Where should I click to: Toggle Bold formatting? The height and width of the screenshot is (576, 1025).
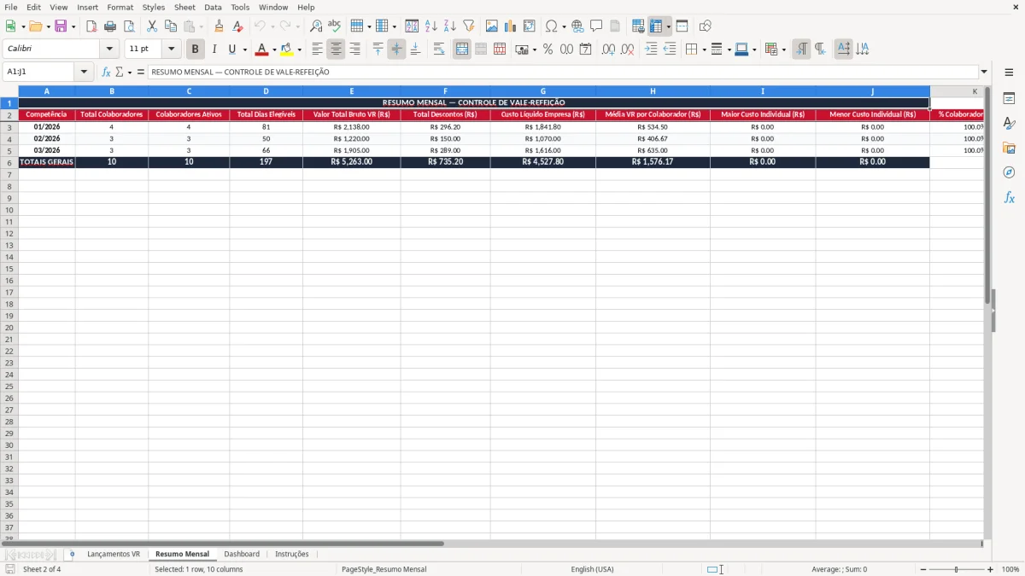click(x=195, y=49)
